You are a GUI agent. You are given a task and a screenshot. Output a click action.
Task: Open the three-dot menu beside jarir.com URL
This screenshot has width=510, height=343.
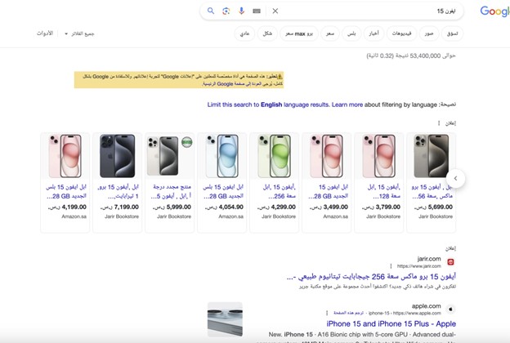tap(391, 266)
